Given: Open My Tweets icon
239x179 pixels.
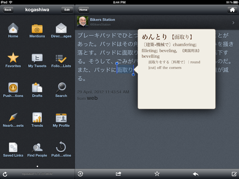Looking at the screenshot, I should point(37,58).
